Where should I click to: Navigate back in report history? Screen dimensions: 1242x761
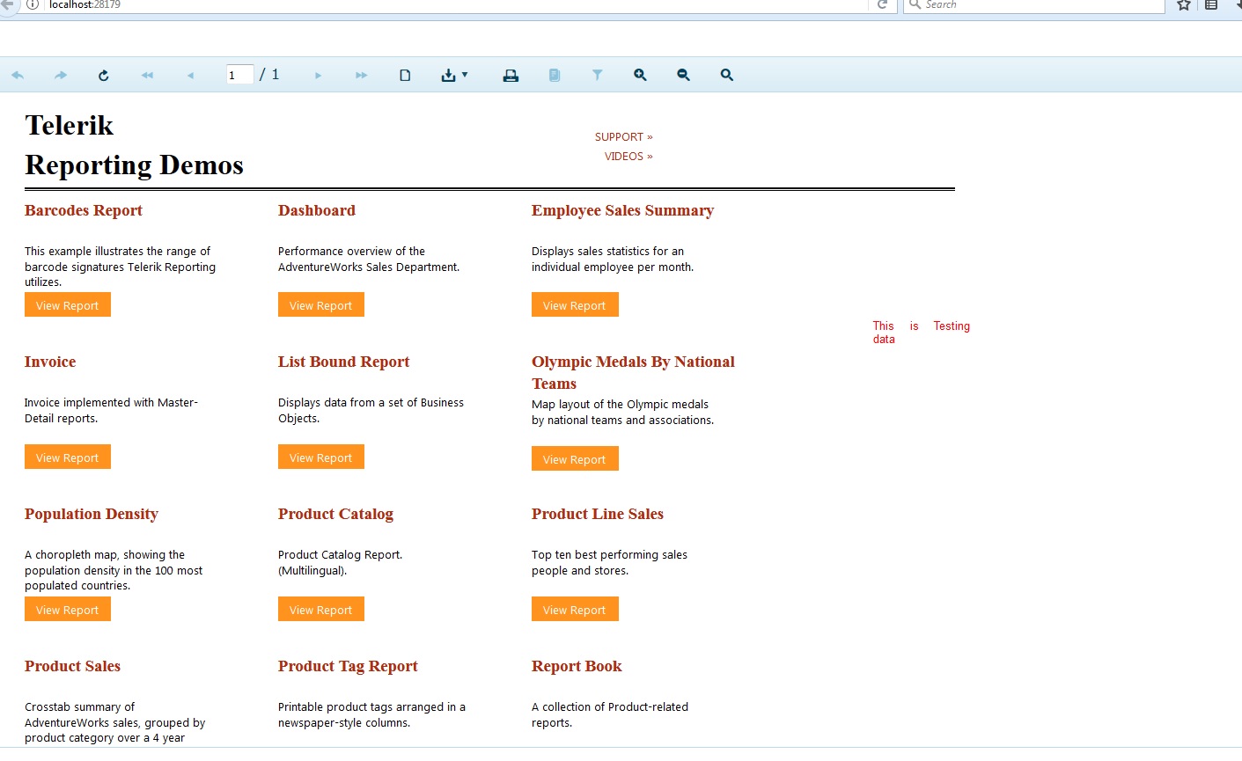point(18,76)
